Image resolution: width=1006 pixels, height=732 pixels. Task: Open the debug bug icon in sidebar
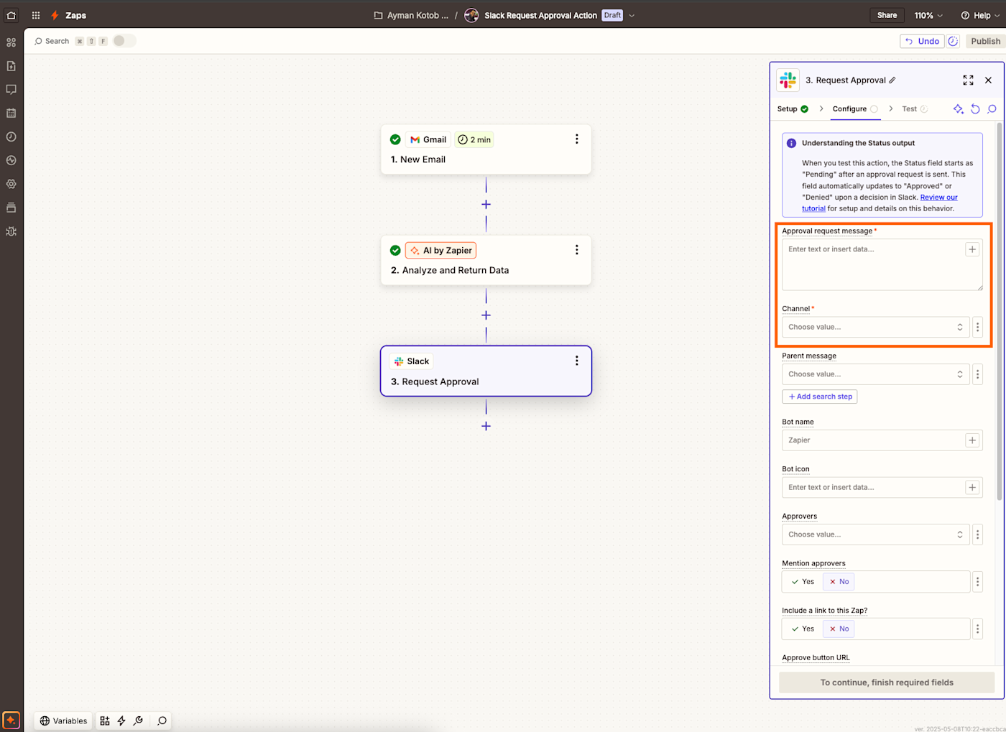(11, 231)
